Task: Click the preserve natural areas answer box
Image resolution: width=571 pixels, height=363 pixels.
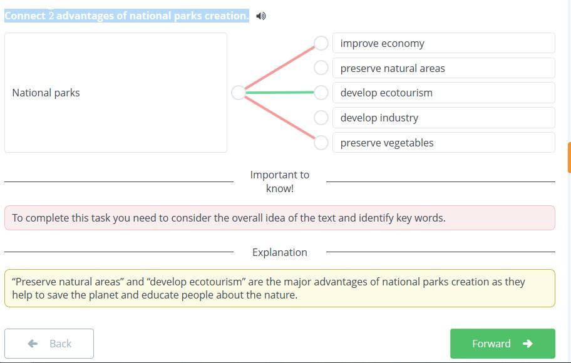Action: pos(443,68)
